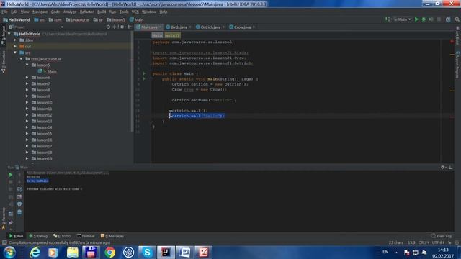The width and height of the screenshot is (461, 259).
Task: Open the Debug tool window button
Action: click(38, 236)
